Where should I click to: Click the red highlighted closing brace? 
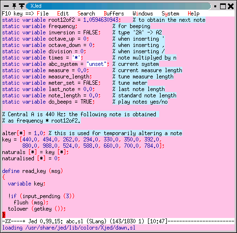click(x=4, y=215)
